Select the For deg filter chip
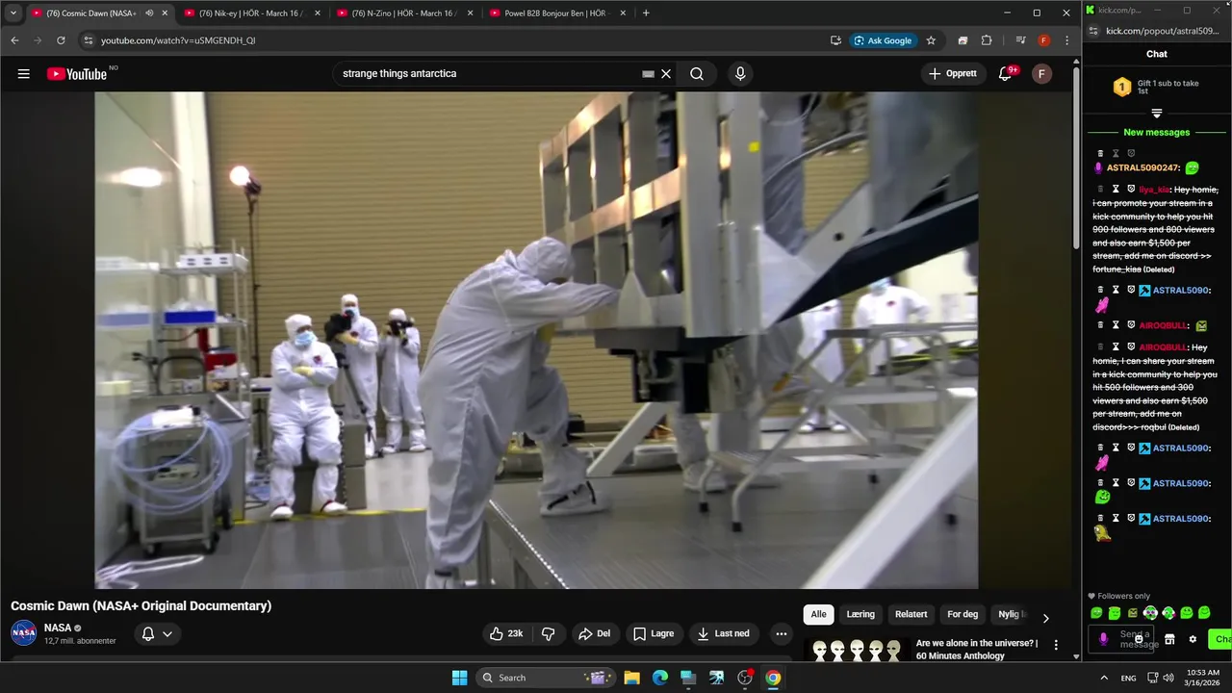1232x693 pixels. tap(962, 614)
